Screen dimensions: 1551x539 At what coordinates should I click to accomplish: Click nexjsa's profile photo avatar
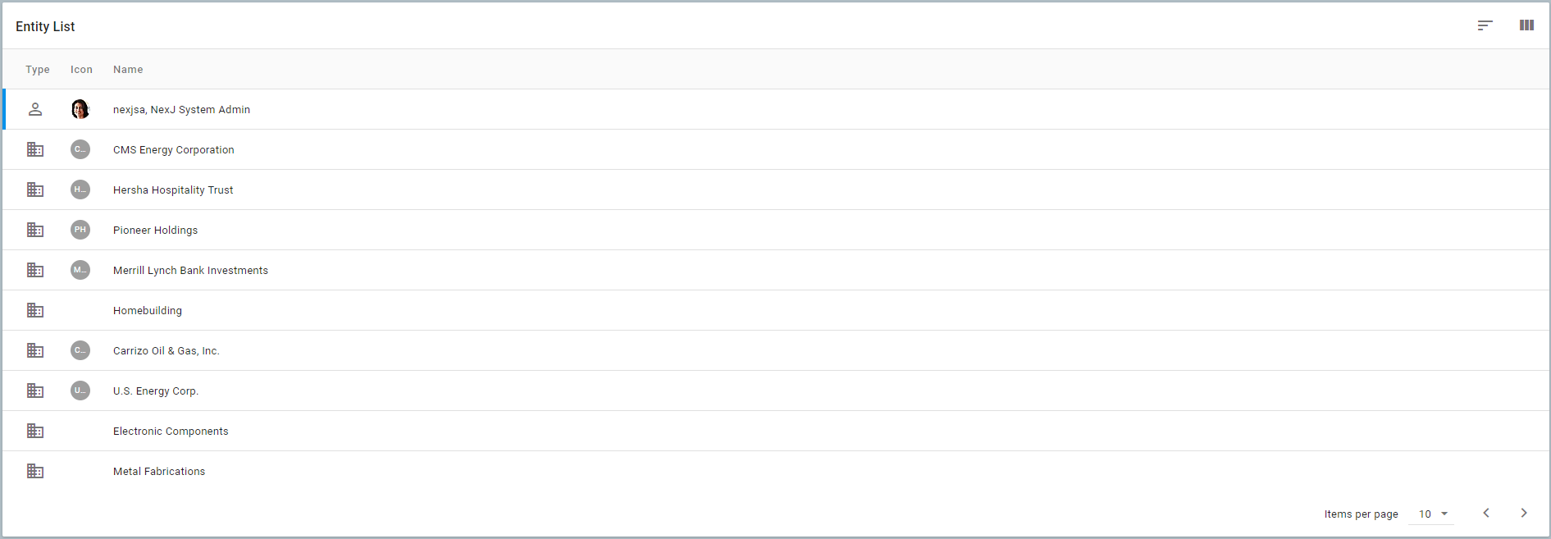(80, 108)
